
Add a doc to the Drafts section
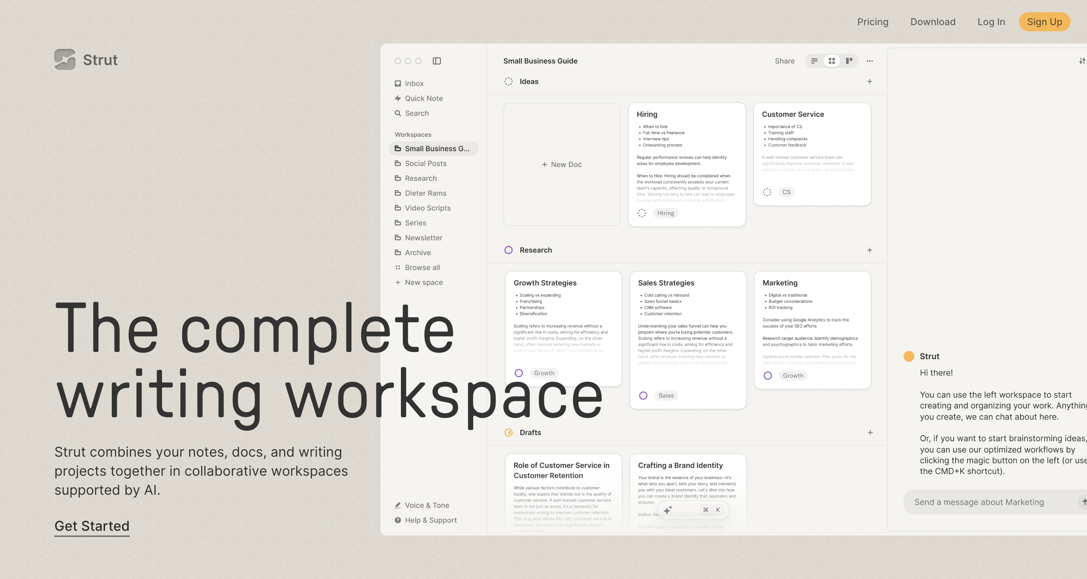[x=870, y=433]
